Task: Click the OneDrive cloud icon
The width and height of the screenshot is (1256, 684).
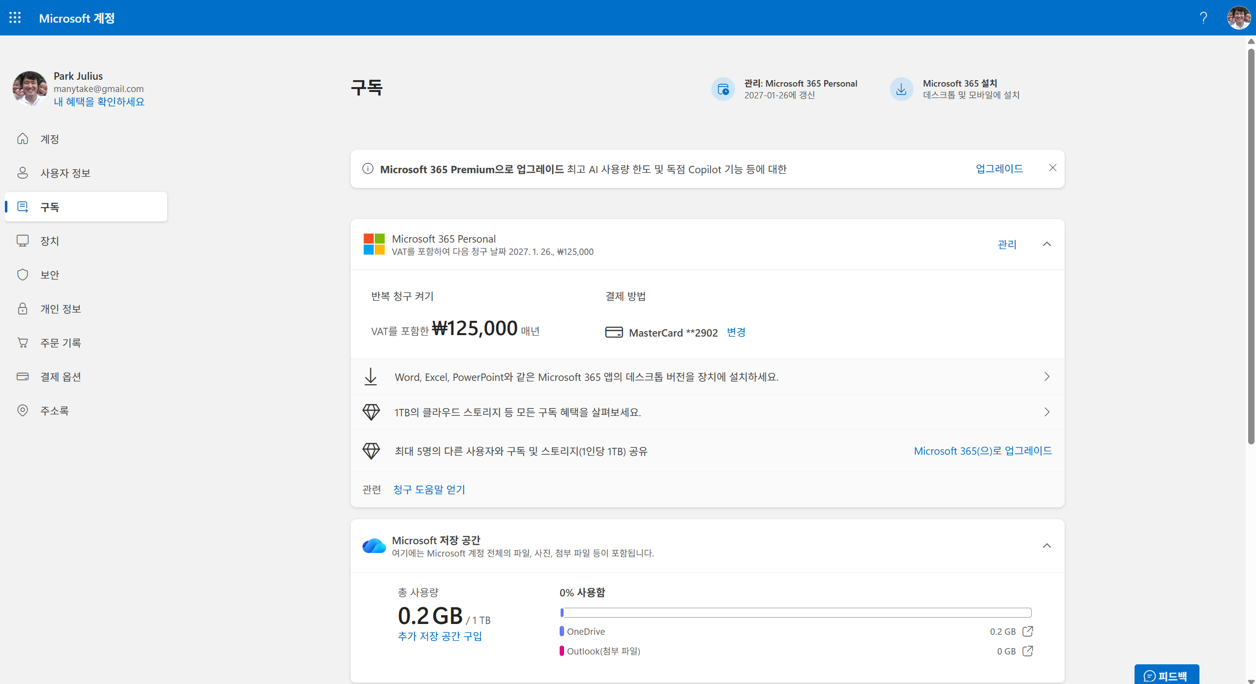Action: click(x=374, y=546)
